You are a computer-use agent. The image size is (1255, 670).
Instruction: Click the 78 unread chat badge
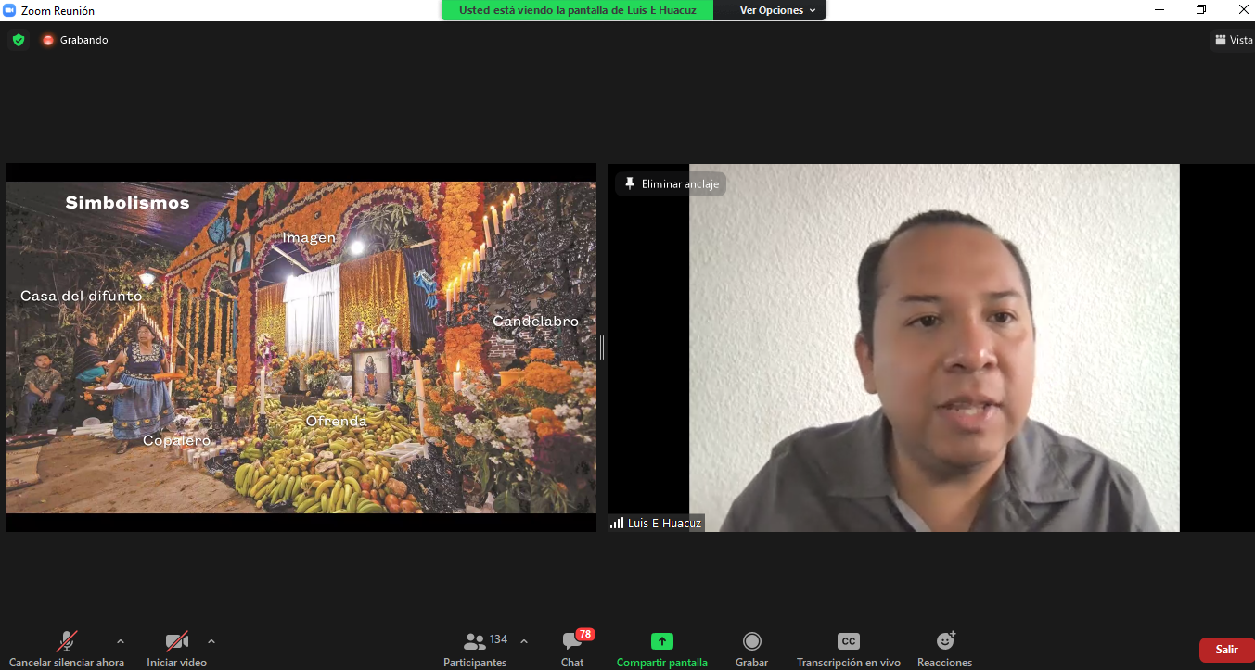click(585, 635)
